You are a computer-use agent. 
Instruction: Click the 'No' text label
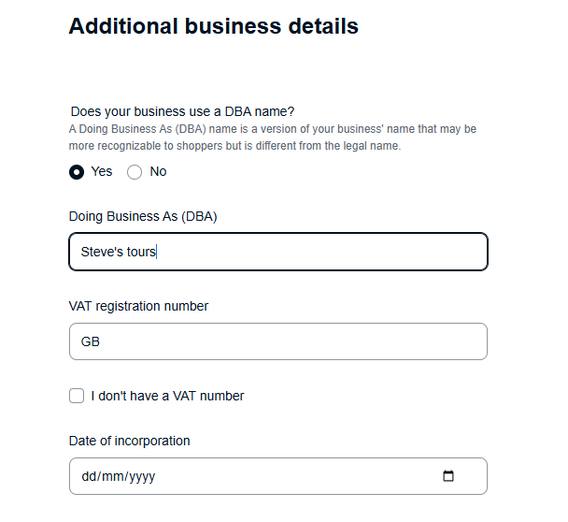[158, 171]
